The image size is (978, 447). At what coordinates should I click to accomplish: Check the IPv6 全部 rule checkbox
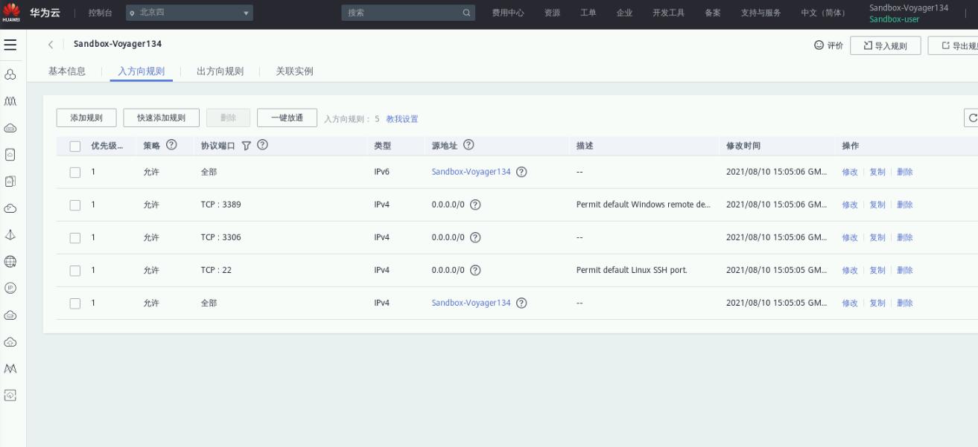(x=74, y=173)
